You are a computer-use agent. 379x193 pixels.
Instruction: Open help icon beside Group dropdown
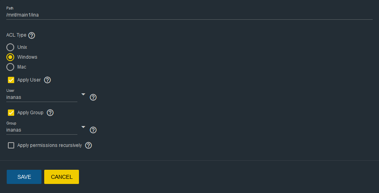pyautogui.click(x=93, y=130)
